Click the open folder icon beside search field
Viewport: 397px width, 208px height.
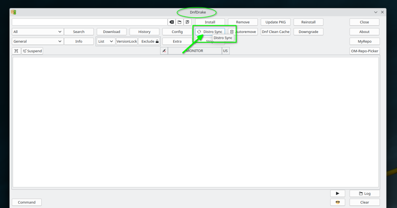pyautogui.click(x=180, y=22)
